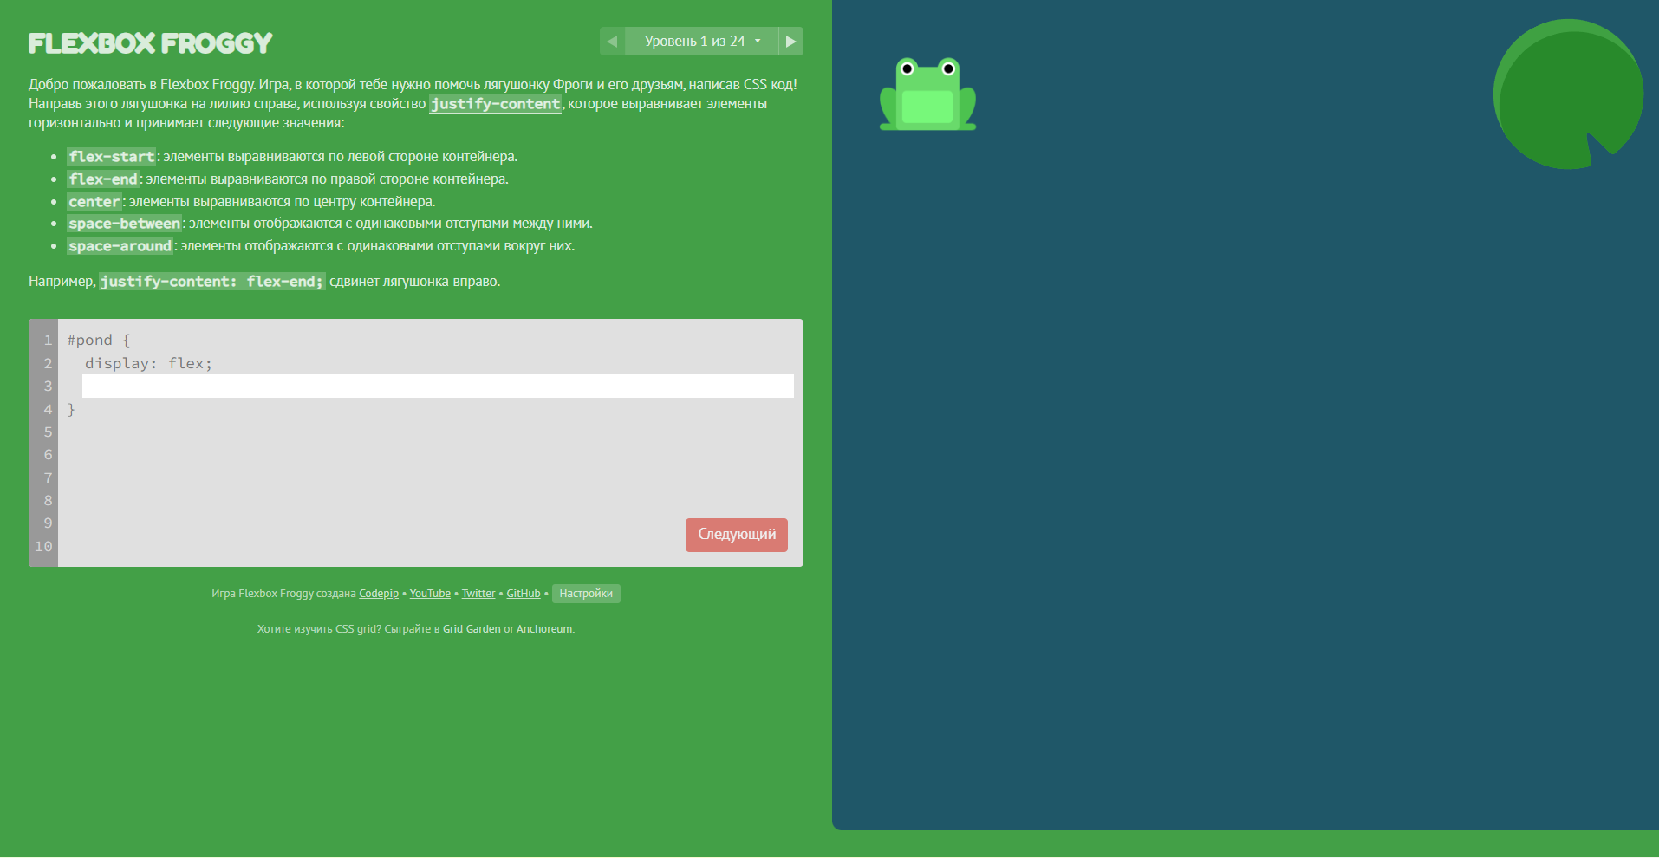Click the space-between value in the list

[125, 224]
